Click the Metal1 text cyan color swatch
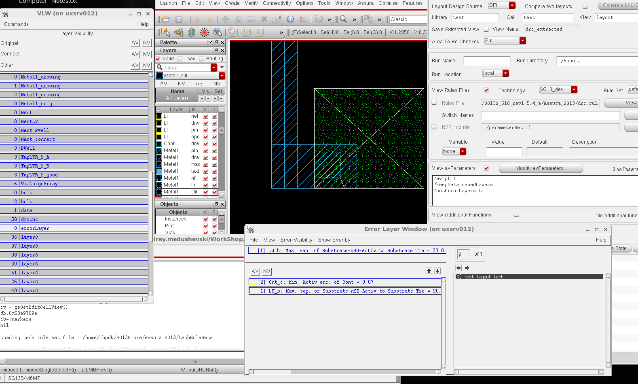The image size is (638, 384). [x=159, y=171]
